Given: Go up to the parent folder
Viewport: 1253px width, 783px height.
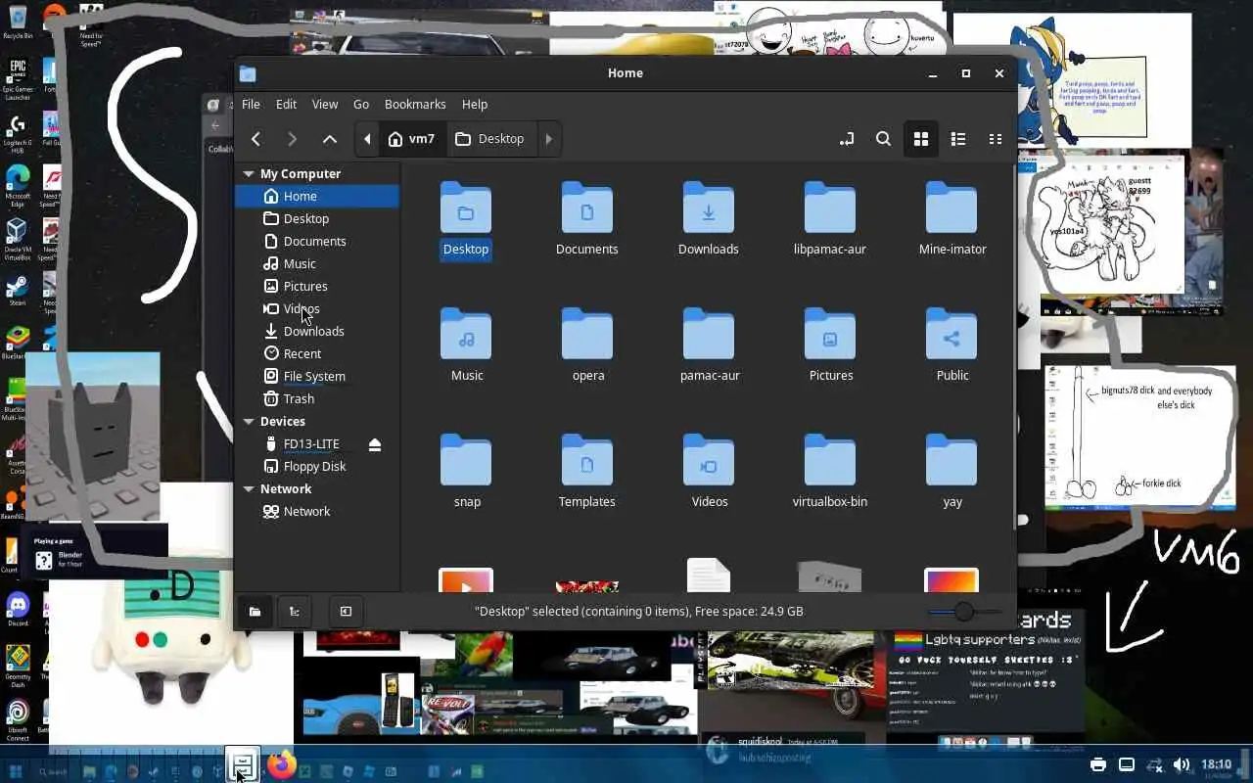Looking at the screenshot, I should click(330, 139).
